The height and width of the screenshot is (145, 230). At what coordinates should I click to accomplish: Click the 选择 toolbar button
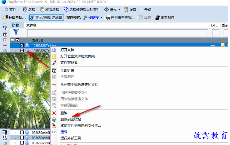(x=29, y=10)
